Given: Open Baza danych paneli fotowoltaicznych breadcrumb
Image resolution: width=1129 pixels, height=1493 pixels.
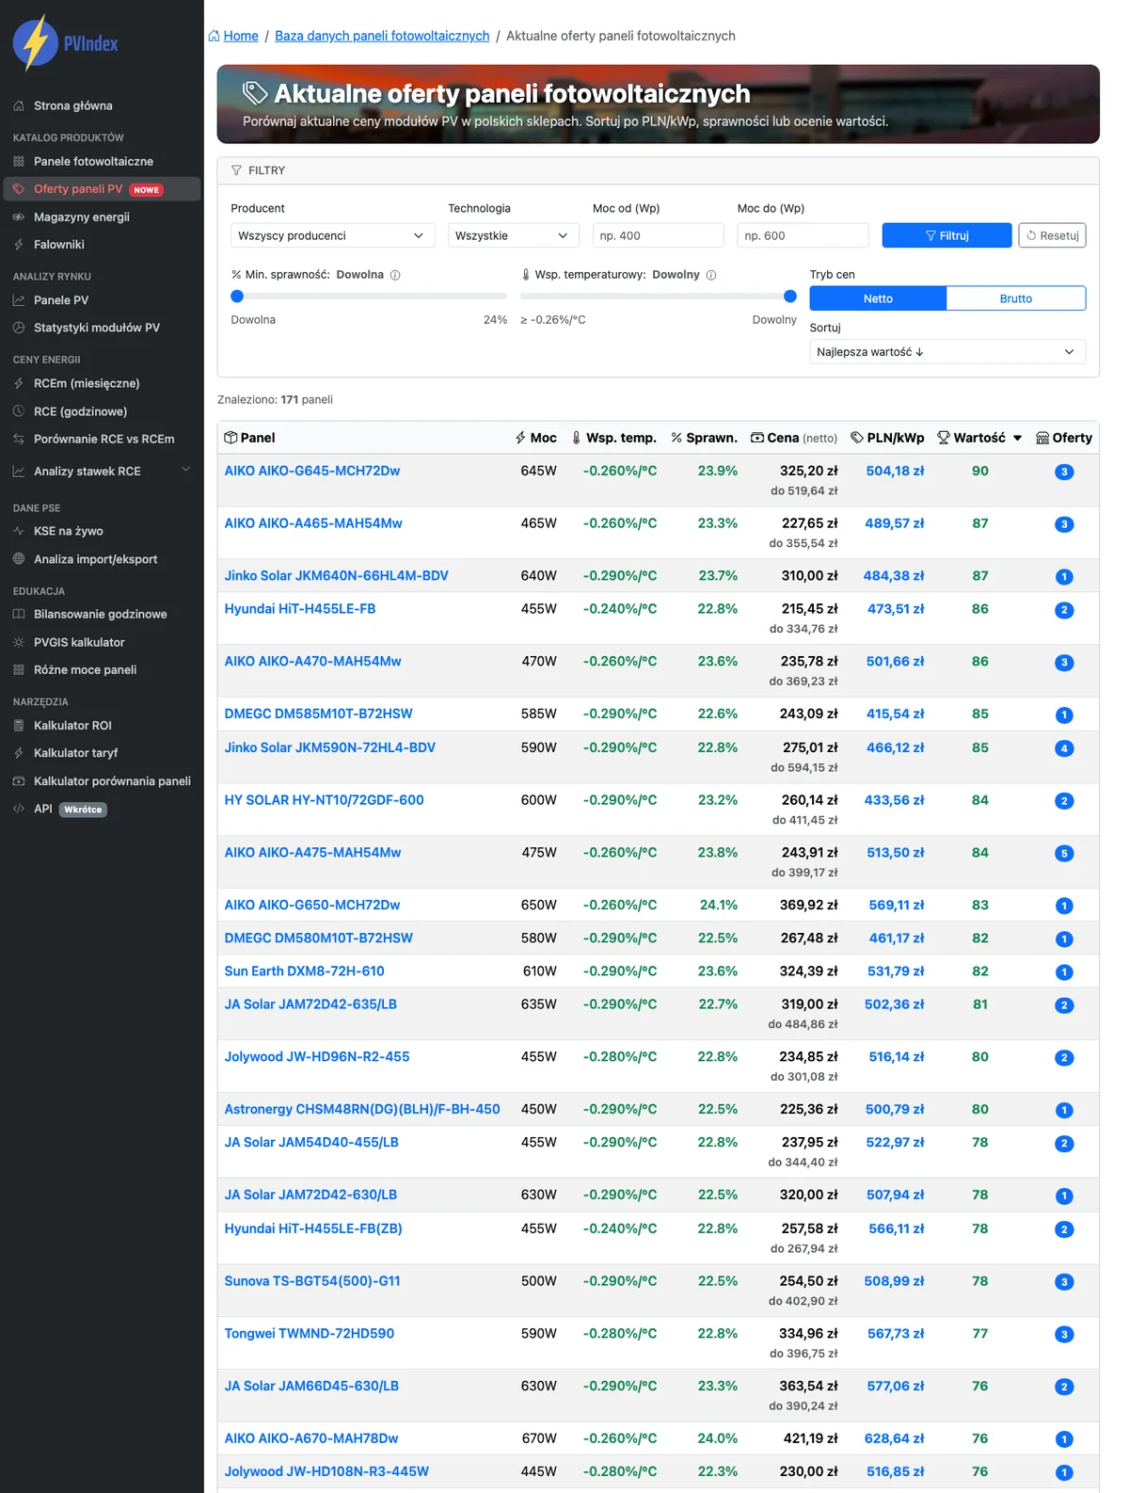Looking at the screenshot, I should 382,36.
